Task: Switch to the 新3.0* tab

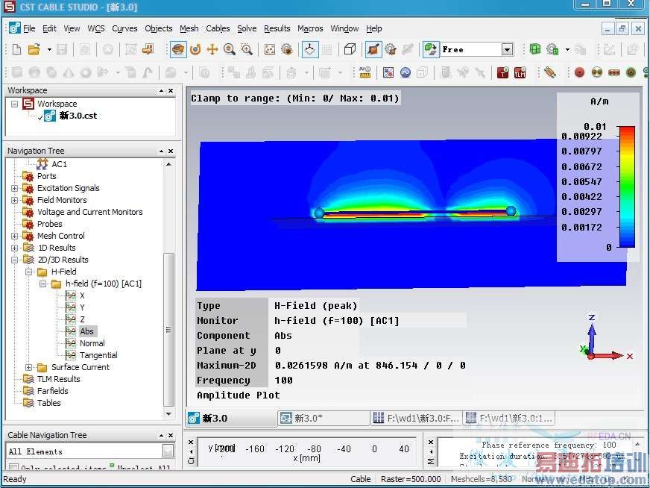Action: click(308, 419)
